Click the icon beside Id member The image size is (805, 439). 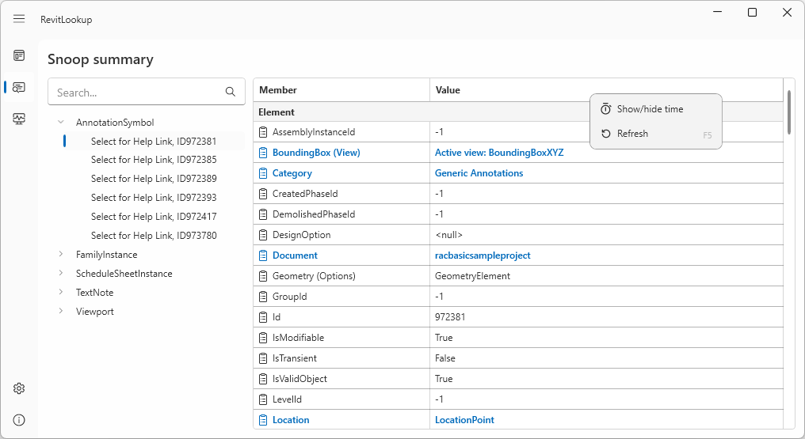tap(263, 317)
